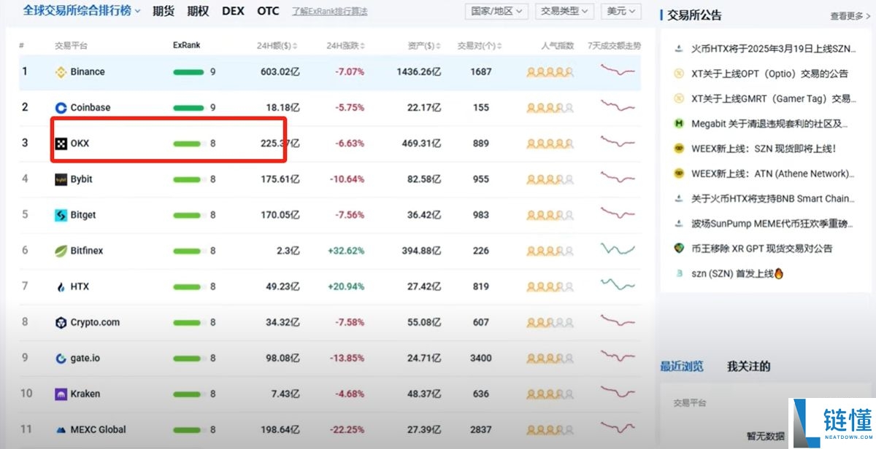876x449 pixels.
Task: Open the 国家/地区 filter dropdown
Action: [x=498, y=12]
